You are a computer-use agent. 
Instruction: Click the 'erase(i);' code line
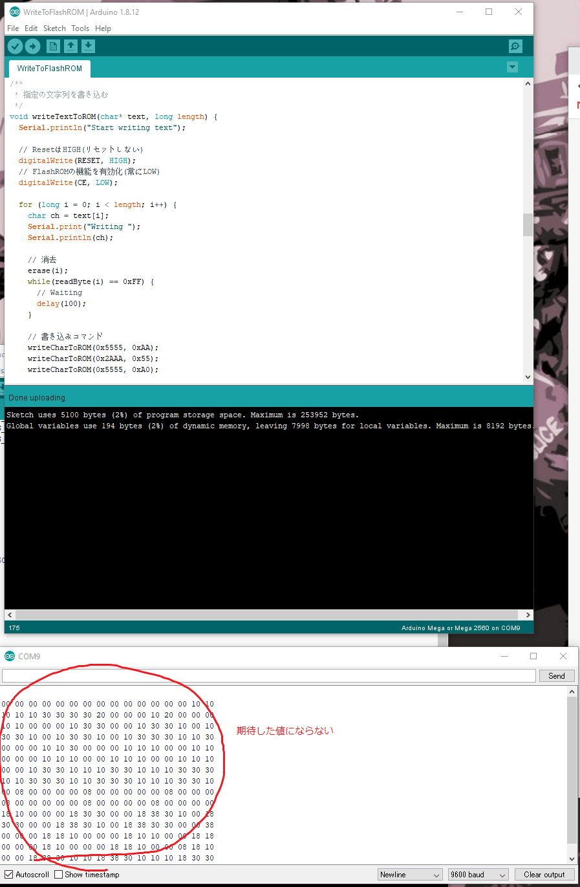click(47, 271)
